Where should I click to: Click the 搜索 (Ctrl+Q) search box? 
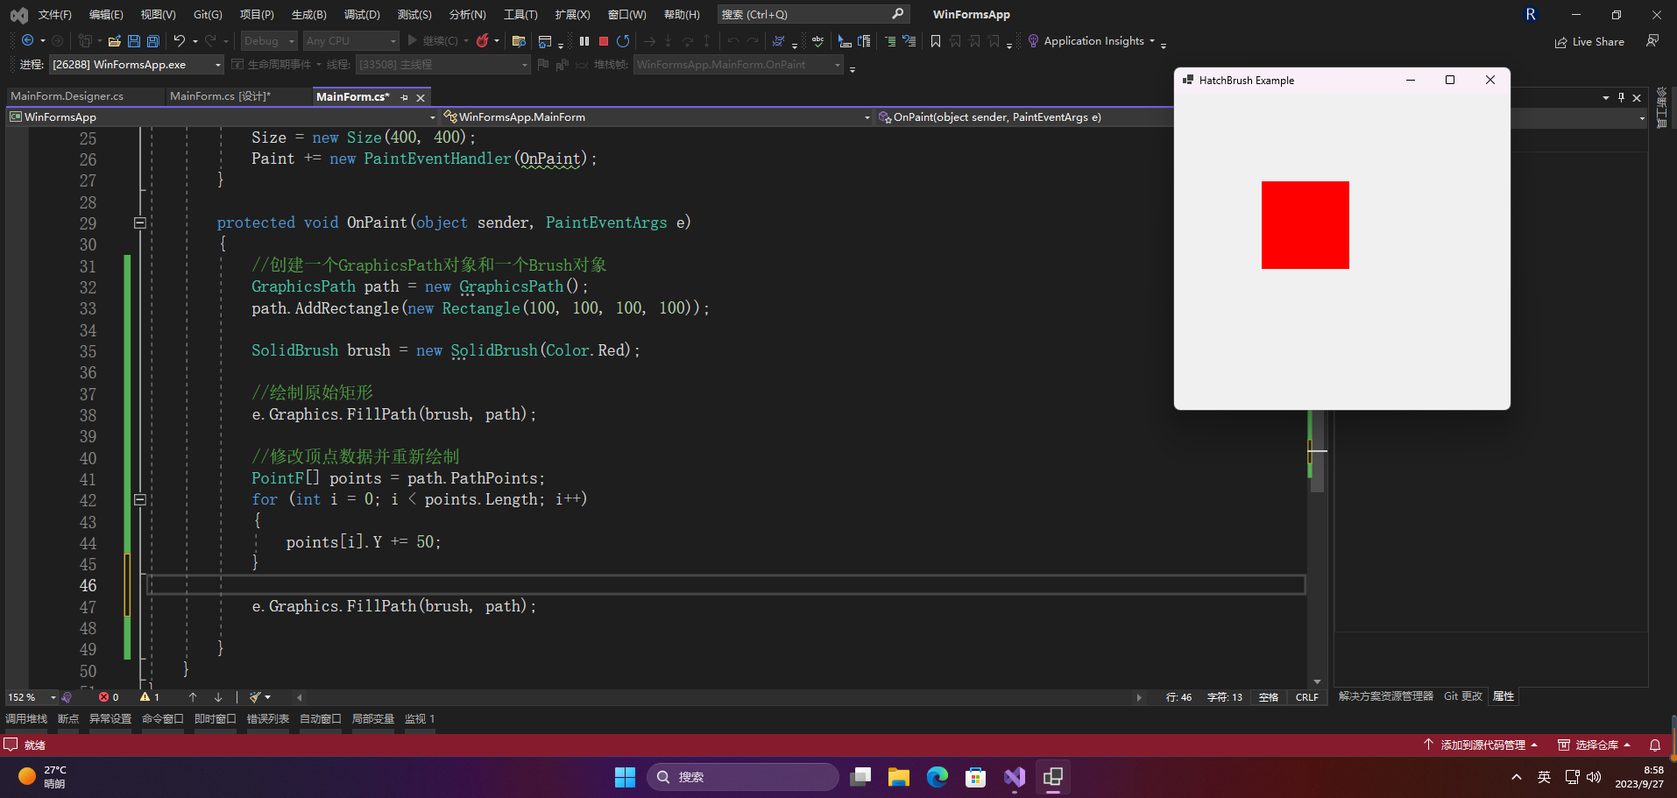[x=812, y=14]
